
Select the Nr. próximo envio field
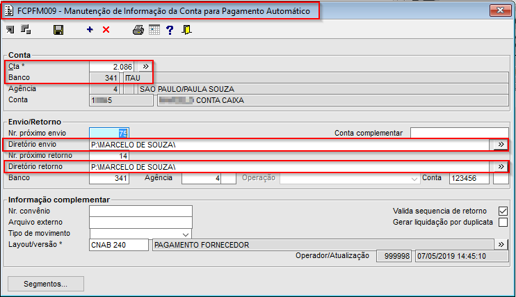(x=109, y=134)
